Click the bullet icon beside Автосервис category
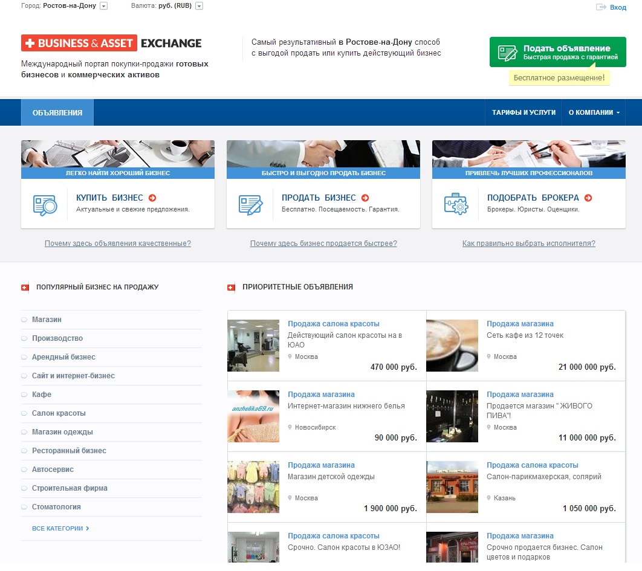The width and height of the screenshot is (642, 571). [x=25, y=469]
